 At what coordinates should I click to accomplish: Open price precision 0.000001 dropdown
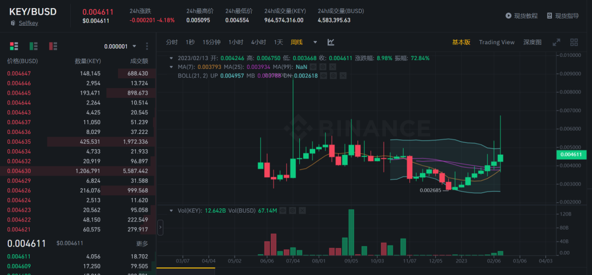click(x=121, y=46)
